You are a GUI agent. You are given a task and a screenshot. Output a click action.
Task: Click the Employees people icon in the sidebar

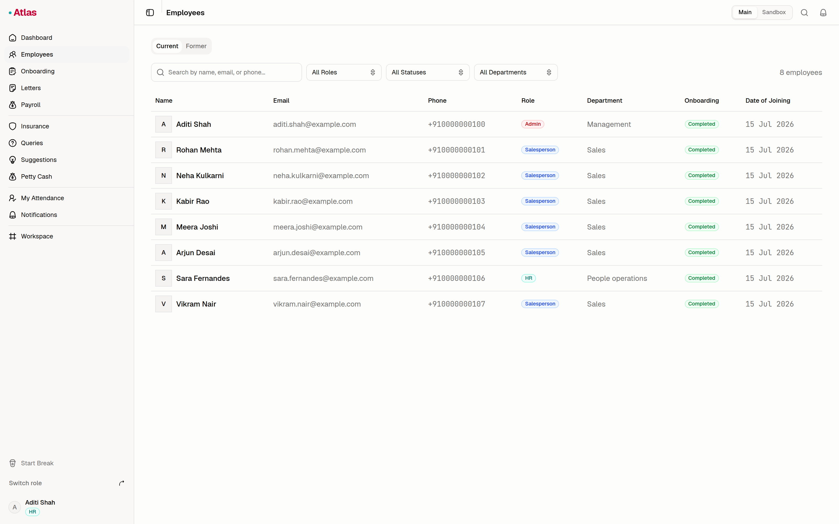click(13, 54)
